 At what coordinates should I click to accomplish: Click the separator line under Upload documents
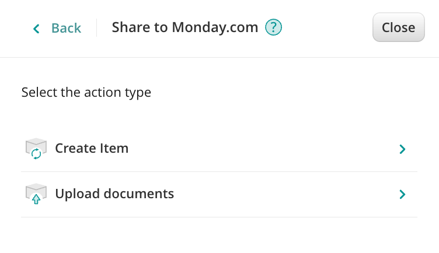point(219,217)
